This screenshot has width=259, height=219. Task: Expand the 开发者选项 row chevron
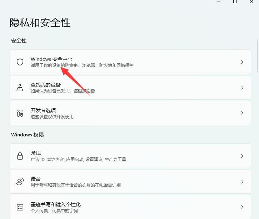tap(242, 113)
